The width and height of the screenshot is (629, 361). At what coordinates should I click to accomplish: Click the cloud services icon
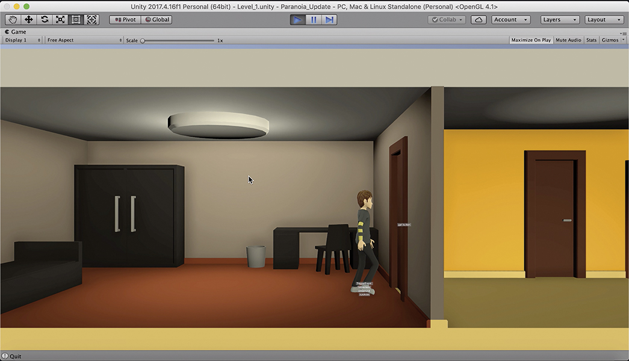coord(479,20)
